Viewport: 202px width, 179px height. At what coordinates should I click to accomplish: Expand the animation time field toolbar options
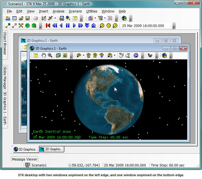point(174,26)
